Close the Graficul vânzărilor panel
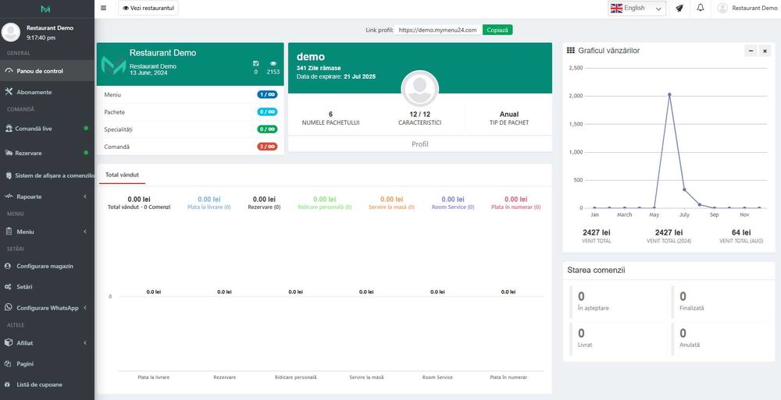This screenshot has width=781, height=400. 765,51
